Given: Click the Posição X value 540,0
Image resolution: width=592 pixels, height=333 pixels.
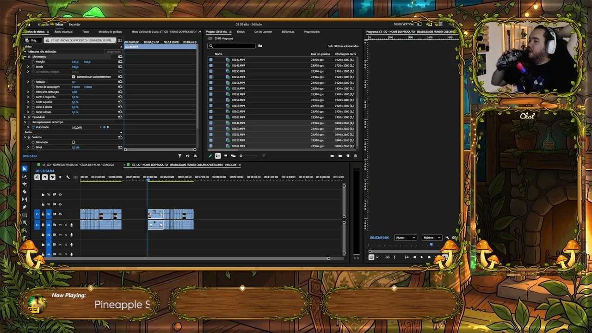Looking at the screenshot, I should tap(75, 62).
